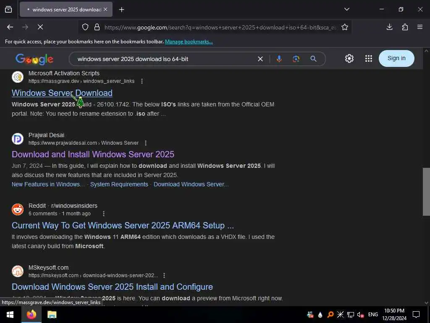Click the page vertical scrollbar thumb
Screen dimensions: 430x323
pyautogui.click(x=426, y=192)
